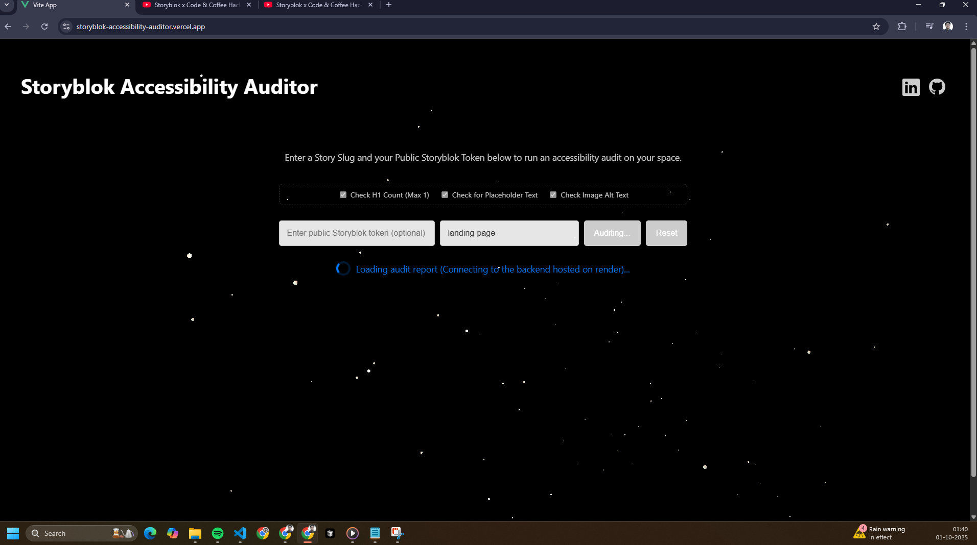Screen dimensions: 977x545
Task: Toggle Check for Placeholder Text checkbox
Action: click(x=445, y=195)
